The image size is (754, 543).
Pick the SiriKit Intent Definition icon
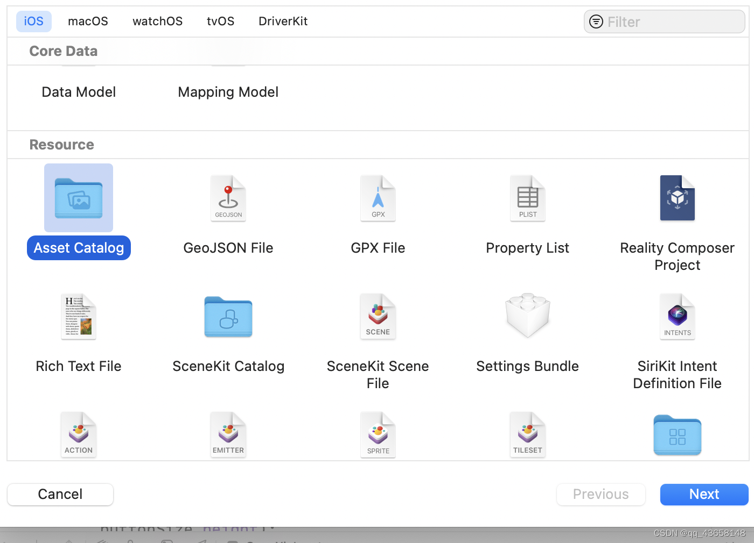coord(678,317)
